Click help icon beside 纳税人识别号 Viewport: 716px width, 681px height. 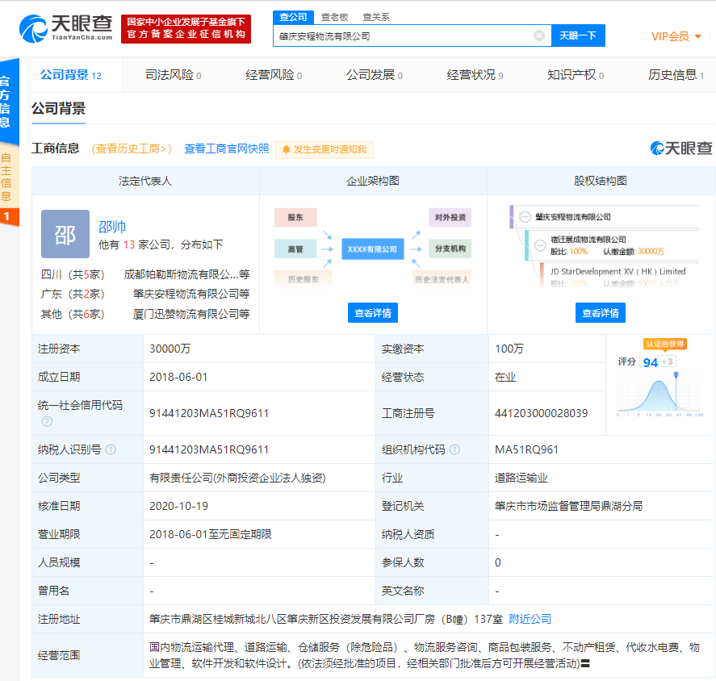(x=111, y=449)
